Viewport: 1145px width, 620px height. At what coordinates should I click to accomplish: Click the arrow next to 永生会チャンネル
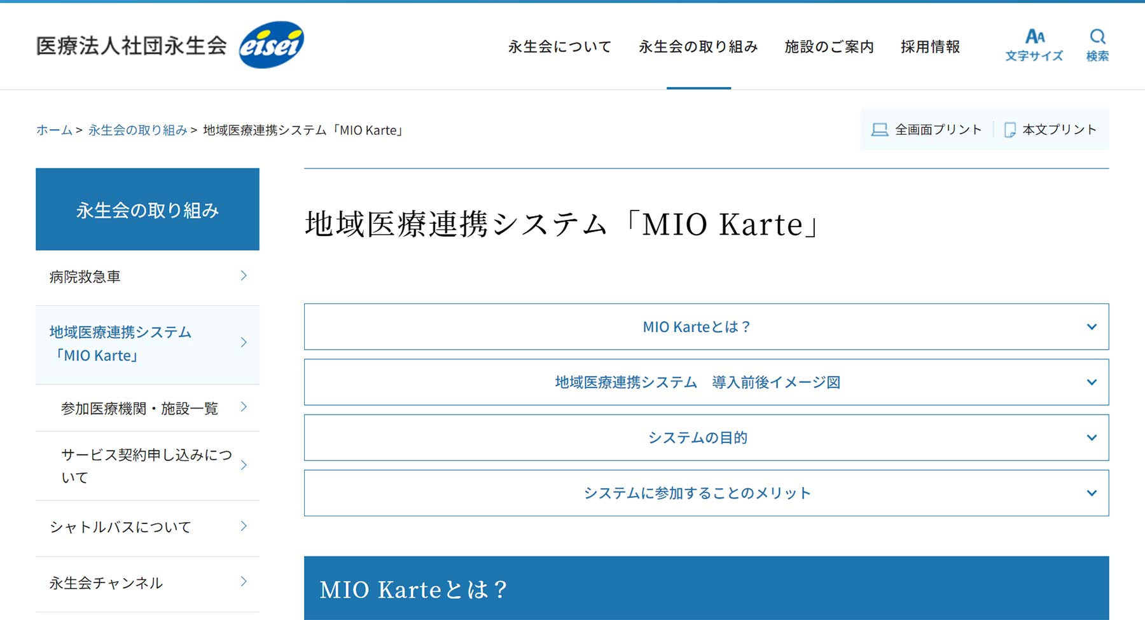pyautogui.click(x=244, y=581)
